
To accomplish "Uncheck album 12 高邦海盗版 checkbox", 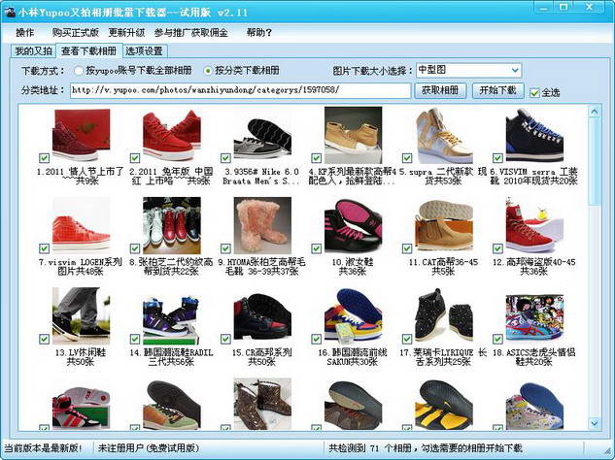I will 497,248.
